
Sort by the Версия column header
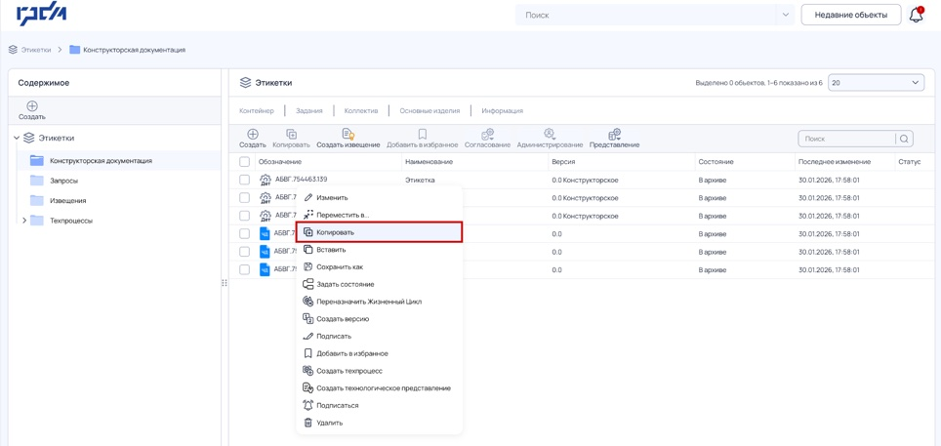564,162
